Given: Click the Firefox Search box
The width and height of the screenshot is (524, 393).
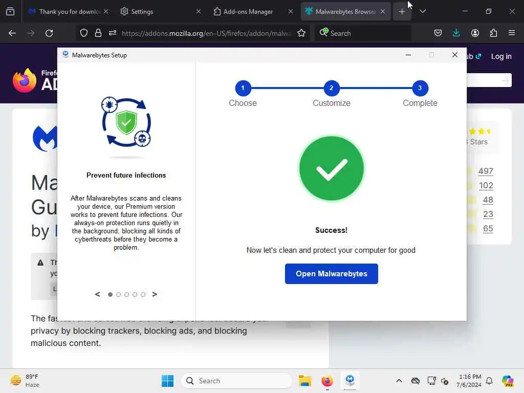Looking at the screenshot, I should (363, 33).
